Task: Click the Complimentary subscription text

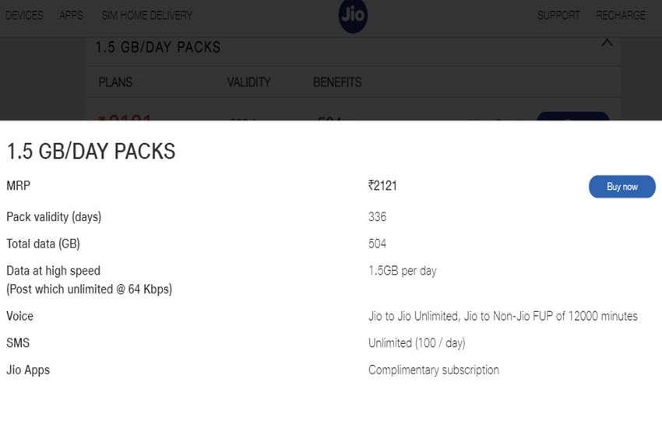Action: (433, 370)
